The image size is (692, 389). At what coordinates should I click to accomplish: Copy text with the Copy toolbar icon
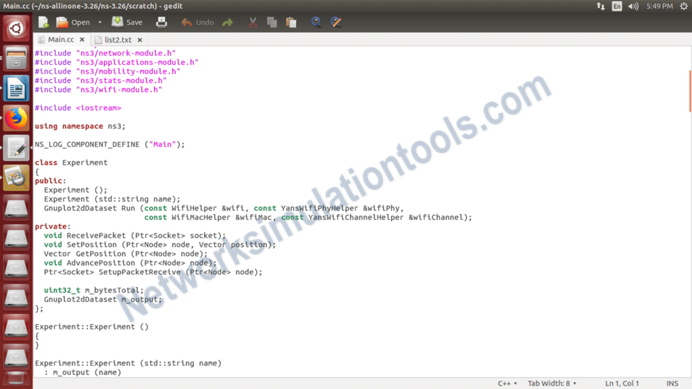272,22
